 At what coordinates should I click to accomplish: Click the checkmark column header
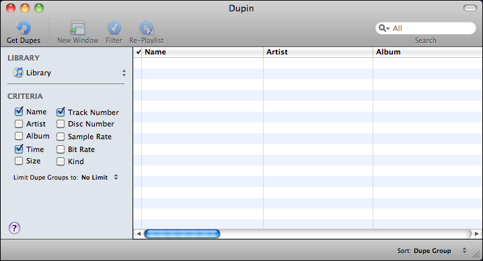(x=138, y=52)
